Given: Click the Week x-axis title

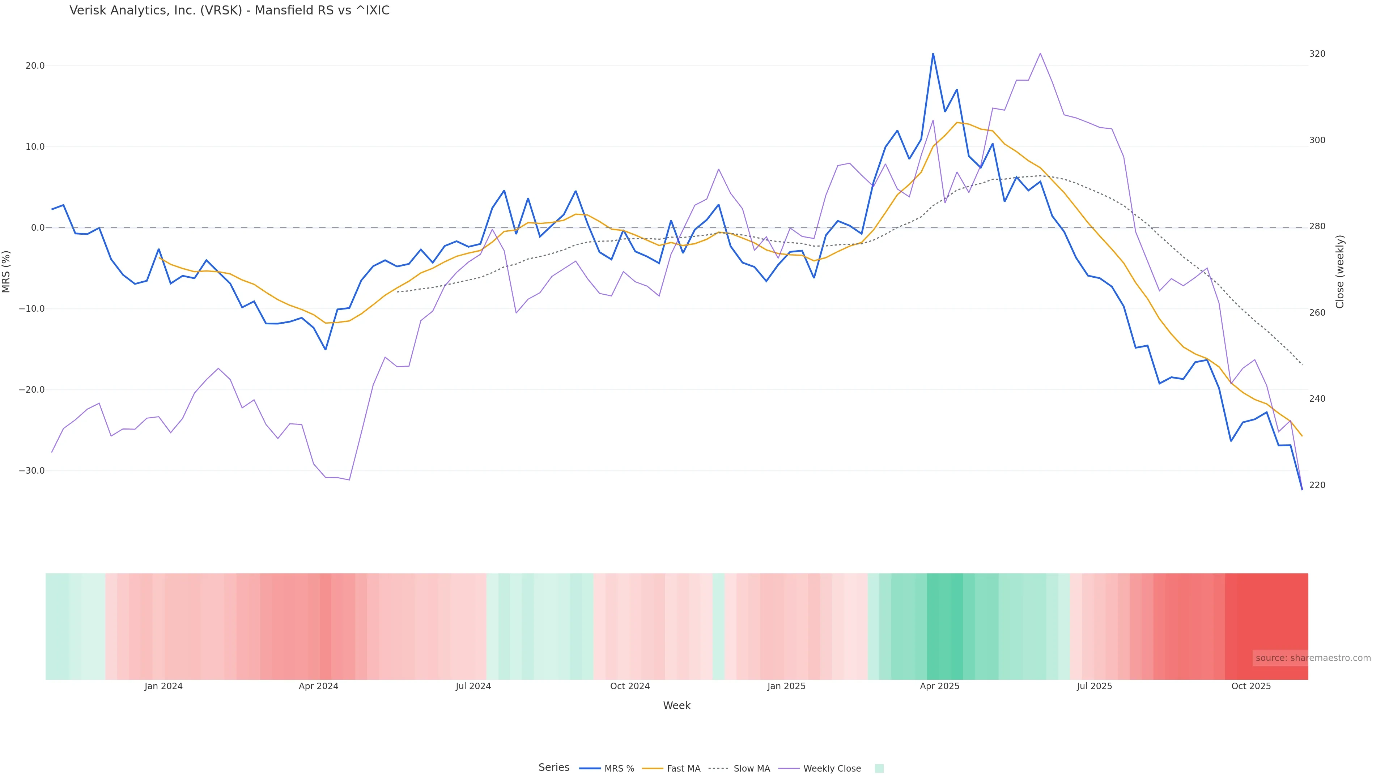Looking at the screenshot, I should coord(676,706).
